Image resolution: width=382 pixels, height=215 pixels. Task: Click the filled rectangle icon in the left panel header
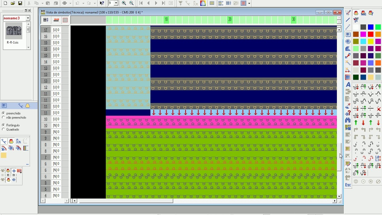[x=4, y=105]
